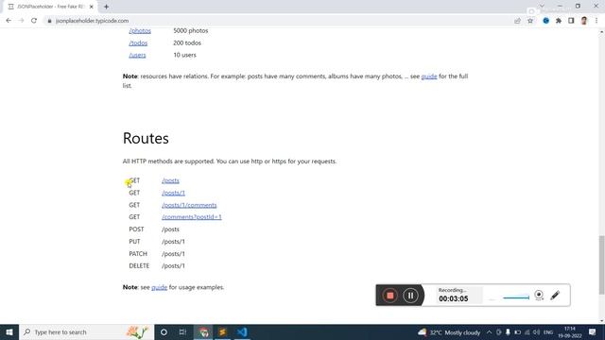Bookmark this tab with star icon
Image resolution: width=605 pixels, height=340 pixels.
tap(530, 21)
